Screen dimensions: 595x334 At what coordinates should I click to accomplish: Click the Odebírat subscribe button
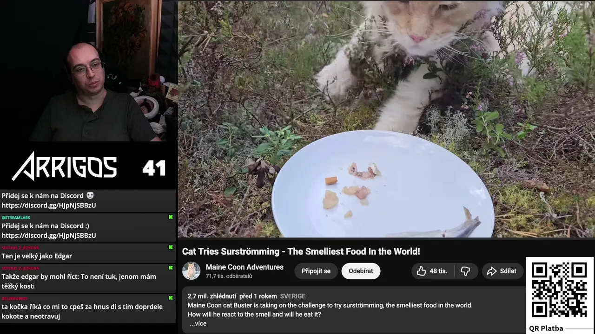[x=361, y=271]
